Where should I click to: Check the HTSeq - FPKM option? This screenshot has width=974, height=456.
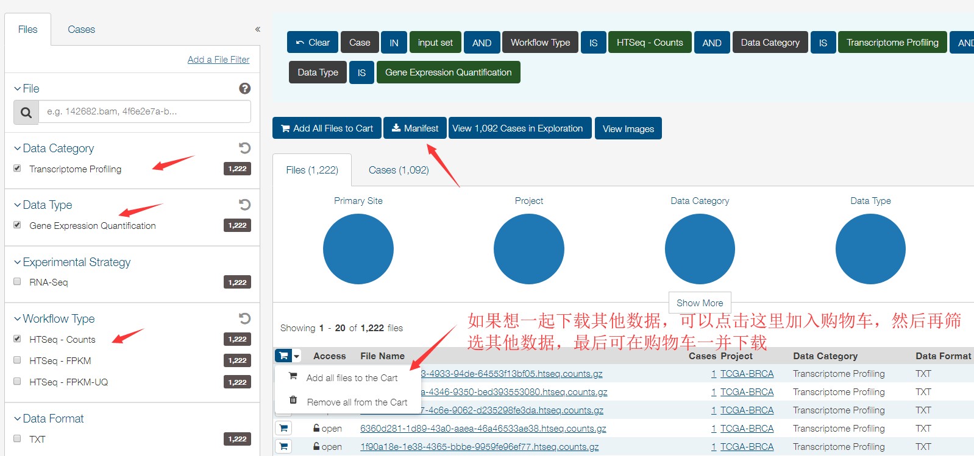(17, 360)
